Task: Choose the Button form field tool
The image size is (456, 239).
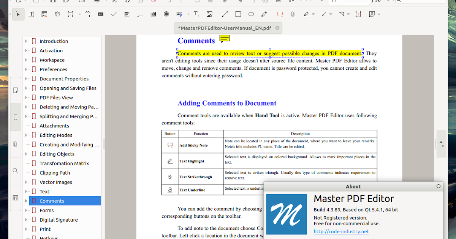Action: pos(101,14)
